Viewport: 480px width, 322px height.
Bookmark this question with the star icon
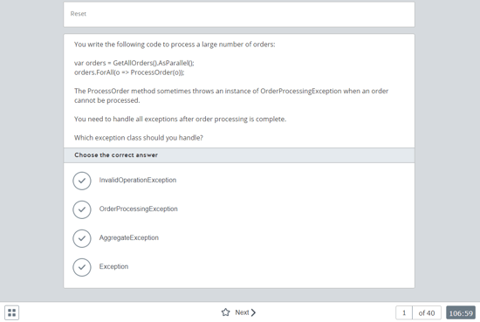226,312
